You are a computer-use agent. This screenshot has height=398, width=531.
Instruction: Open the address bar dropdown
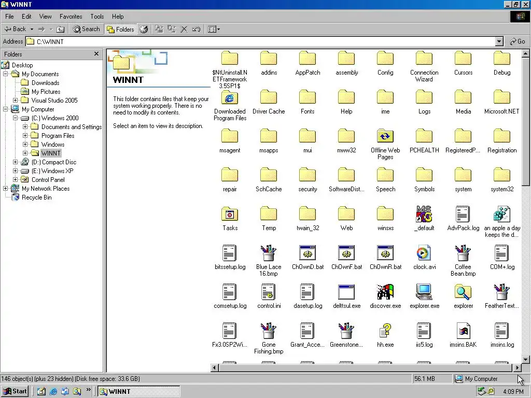[499, 41]
